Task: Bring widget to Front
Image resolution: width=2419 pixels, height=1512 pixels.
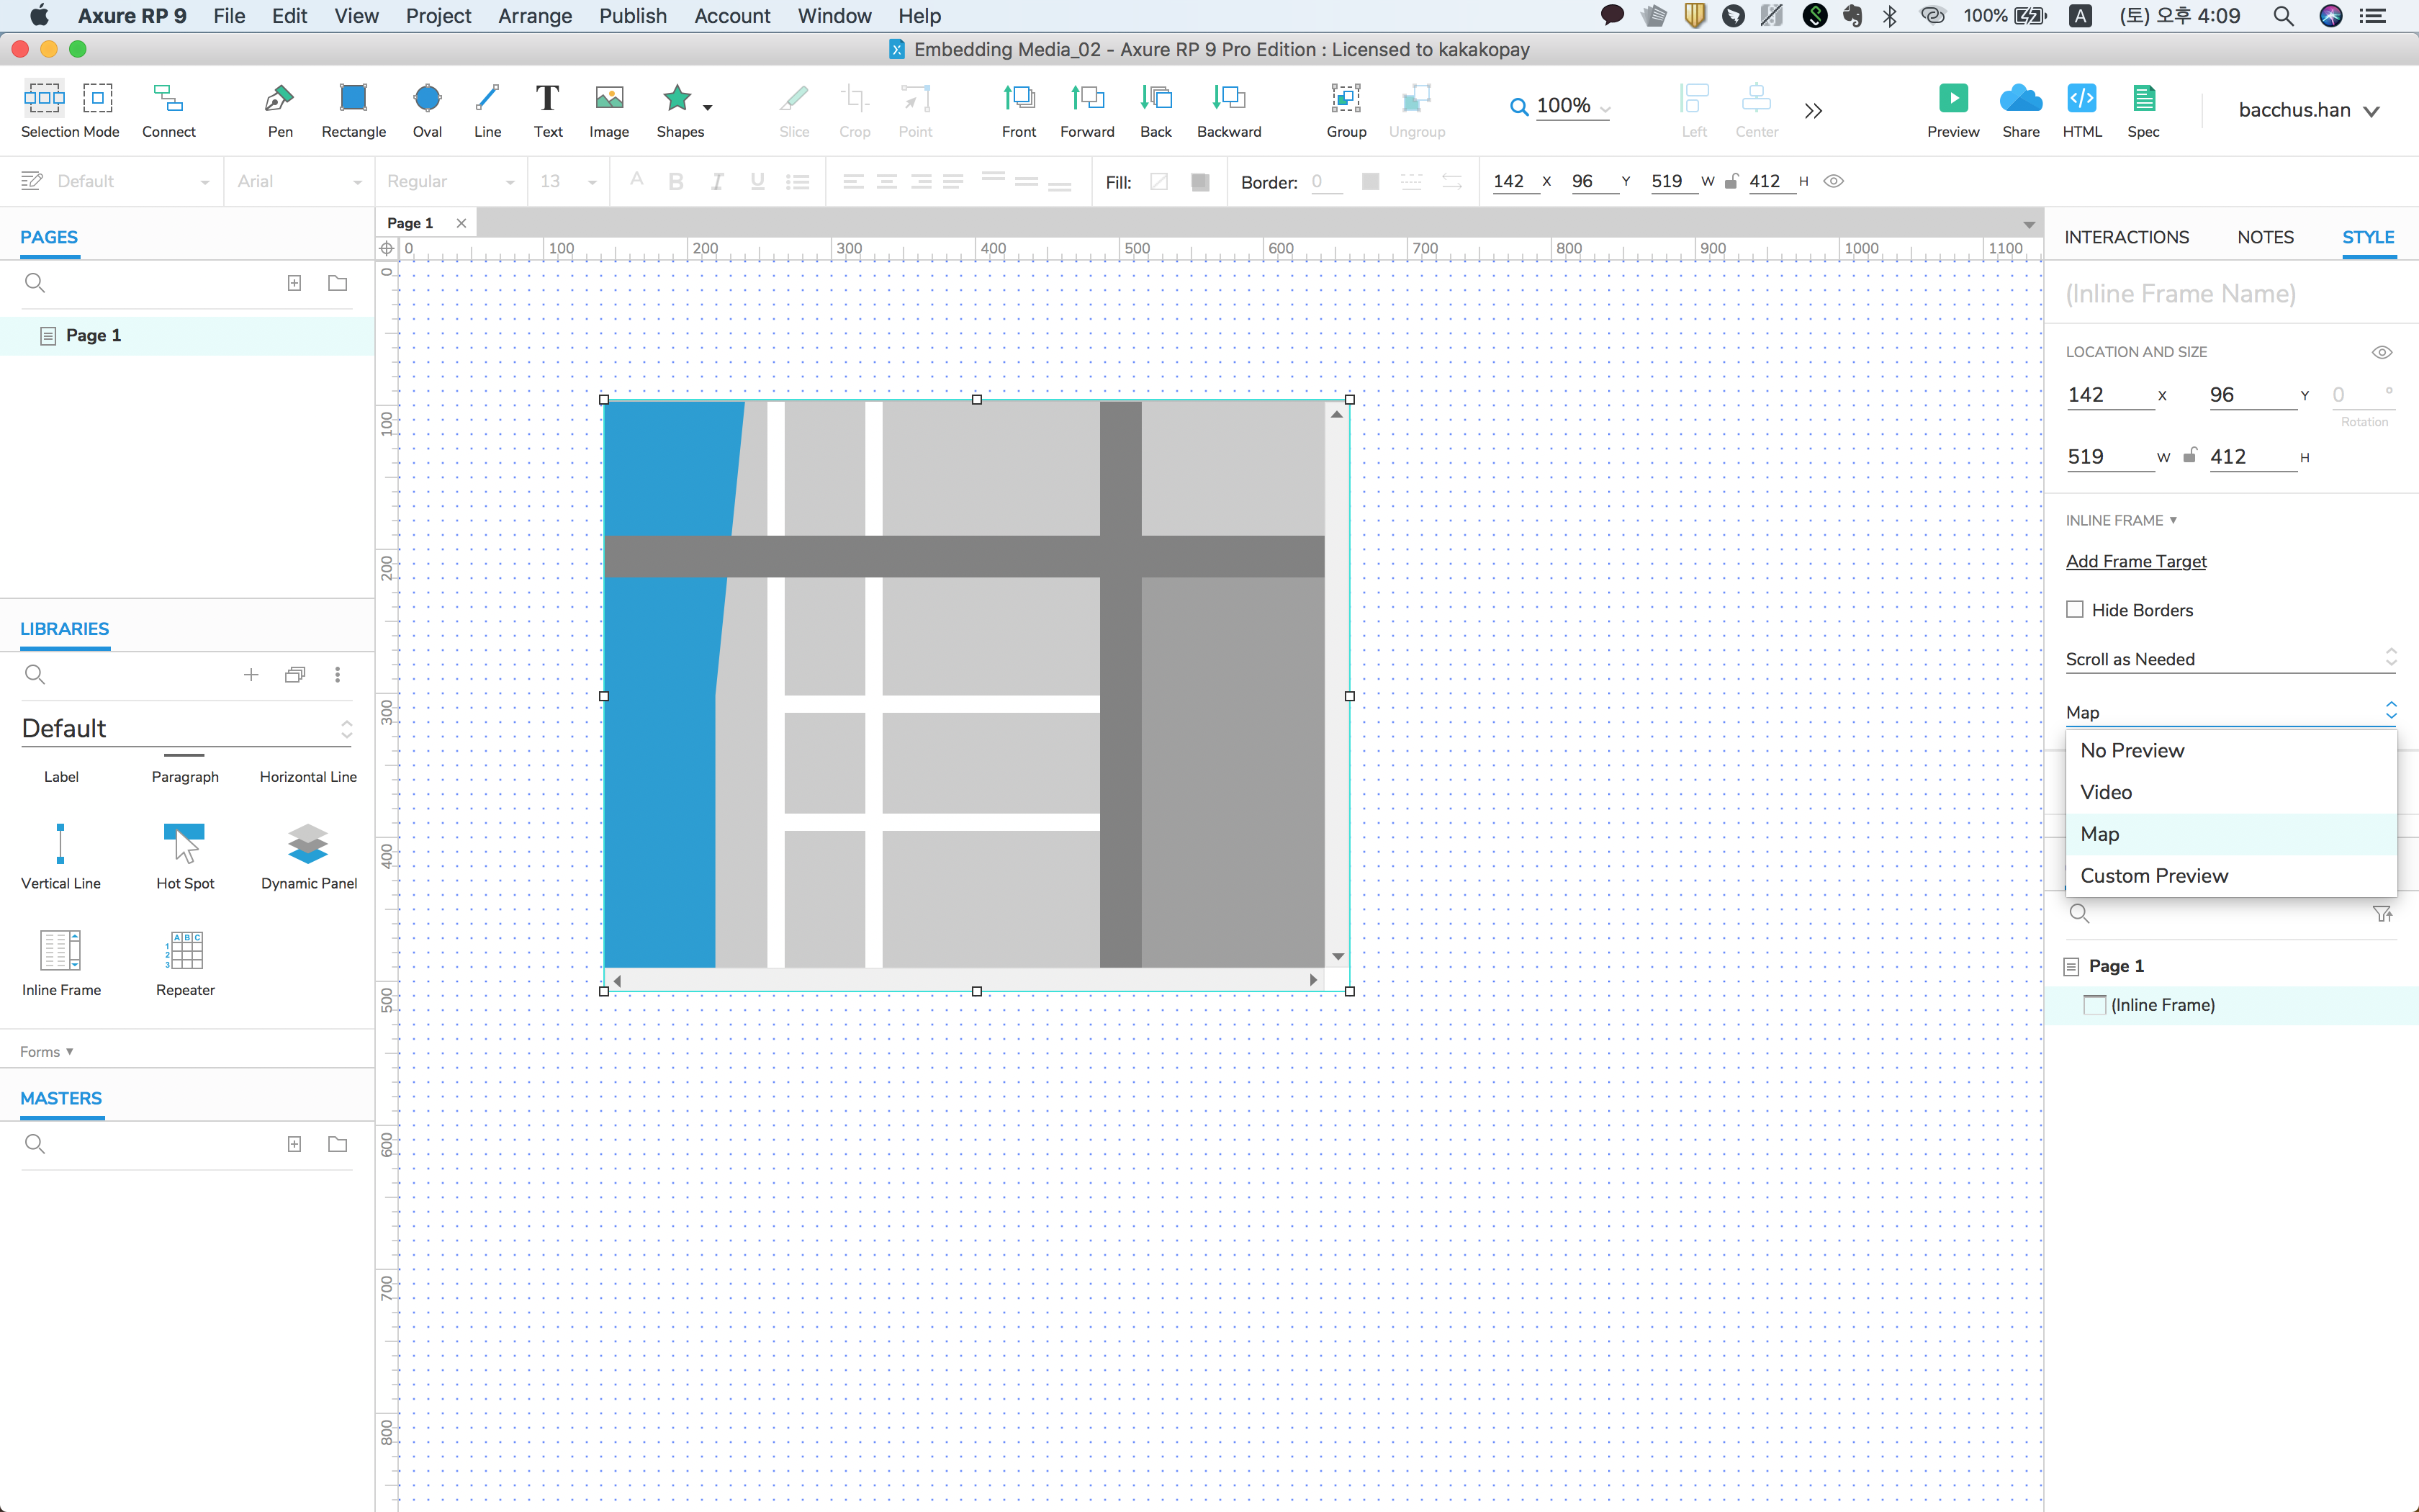Action: point(1019,99)
